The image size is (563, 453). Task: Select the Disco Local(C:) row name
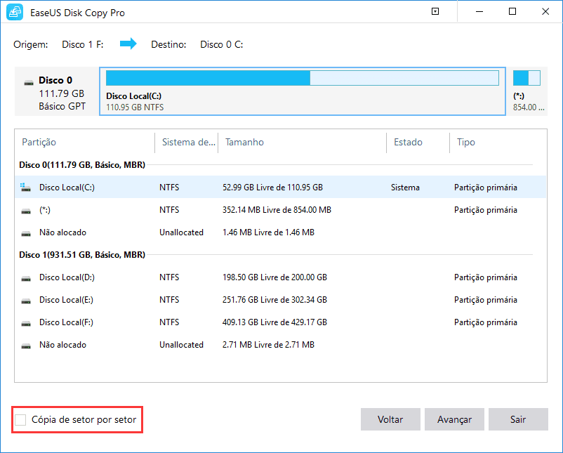click(x=67, y=187)
